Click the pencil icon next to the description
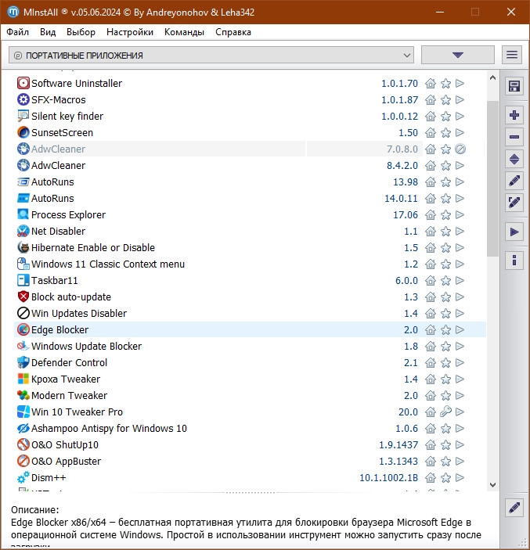The image size is (530, 550). pyautogui.click(x=514, y=508)
